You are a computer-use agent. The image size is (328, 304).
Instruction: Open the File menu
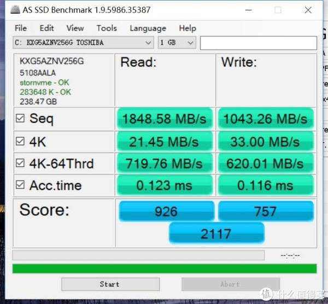click(21, 28)
